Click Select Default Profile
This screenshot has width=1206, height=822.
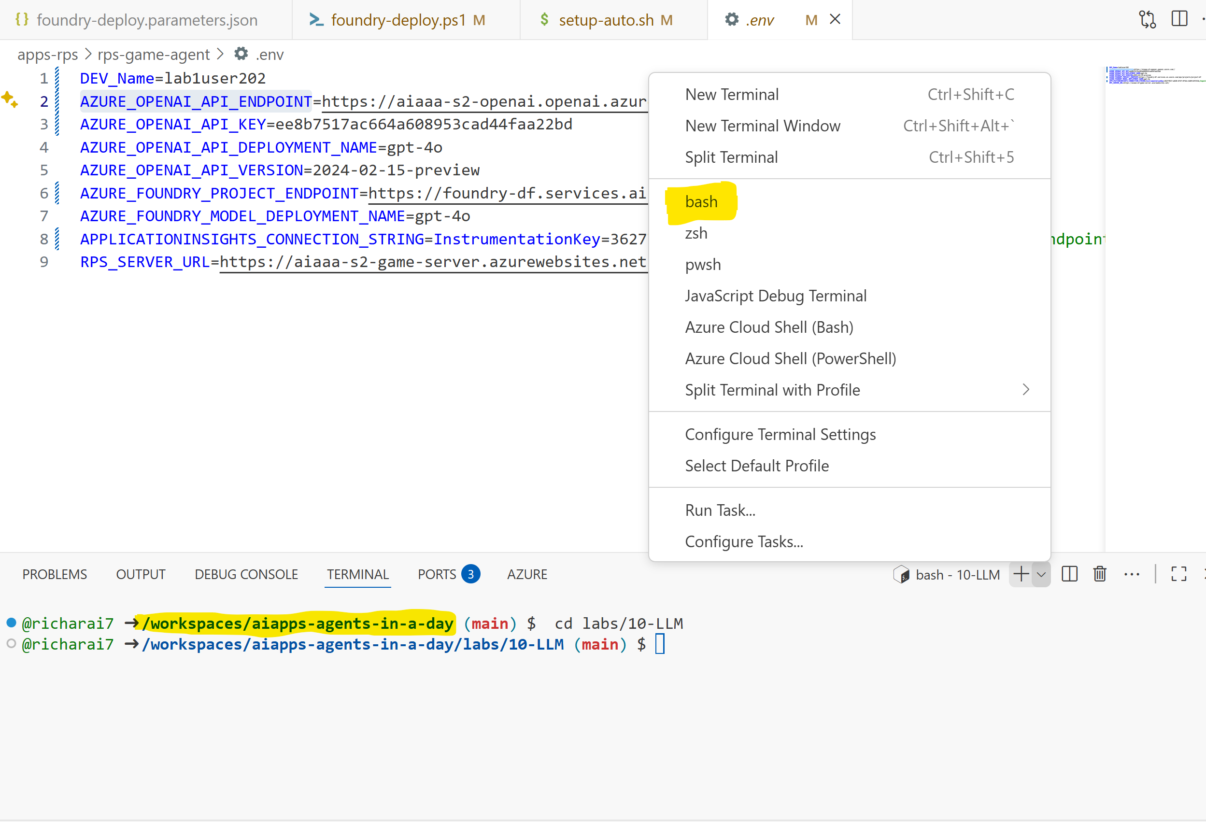[x=757, y=466]
